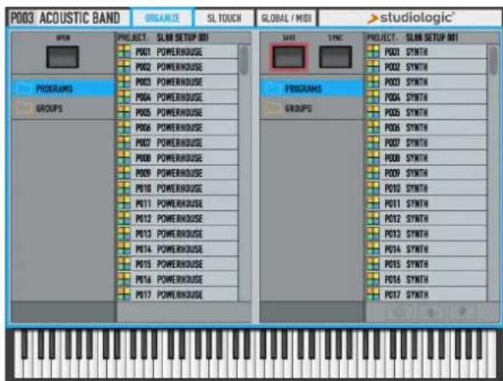The height and width of the screenshot is (381, 503).
Task: Click the grid icon of right P002 SYNTH
Action: point(373,67)
